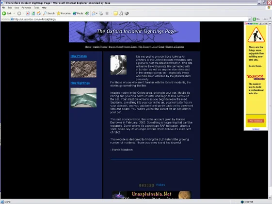272x204 pixels.
Task: Click the page icon beside the URL
Action: 12,19
